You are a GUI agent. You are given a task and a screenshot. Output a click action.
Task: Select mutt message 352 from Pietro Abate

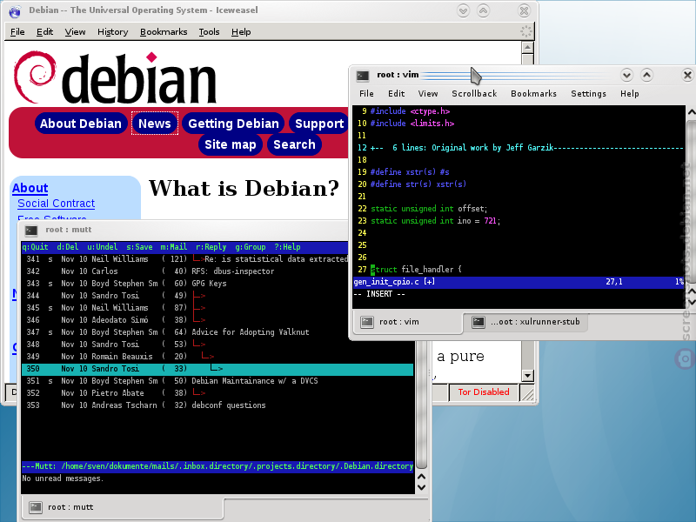[x=217, y=393]
